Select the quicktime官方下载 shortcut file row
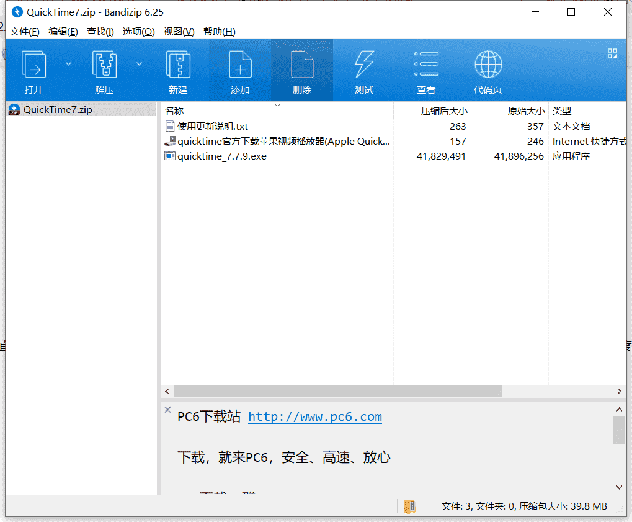The image size is (632, 522). [284, 141]
